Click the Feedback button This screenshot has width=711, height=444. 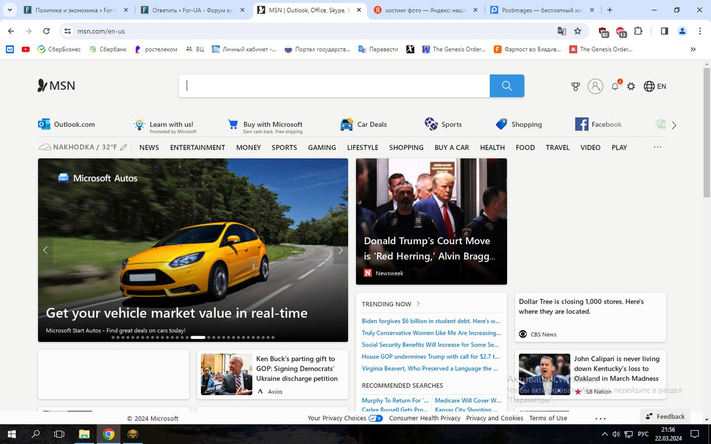point(665,416)
